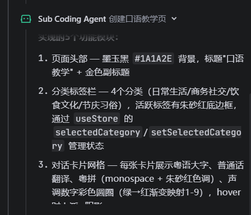Click the useStore inline code chip

pyautogui.click(x=97, y=118)
